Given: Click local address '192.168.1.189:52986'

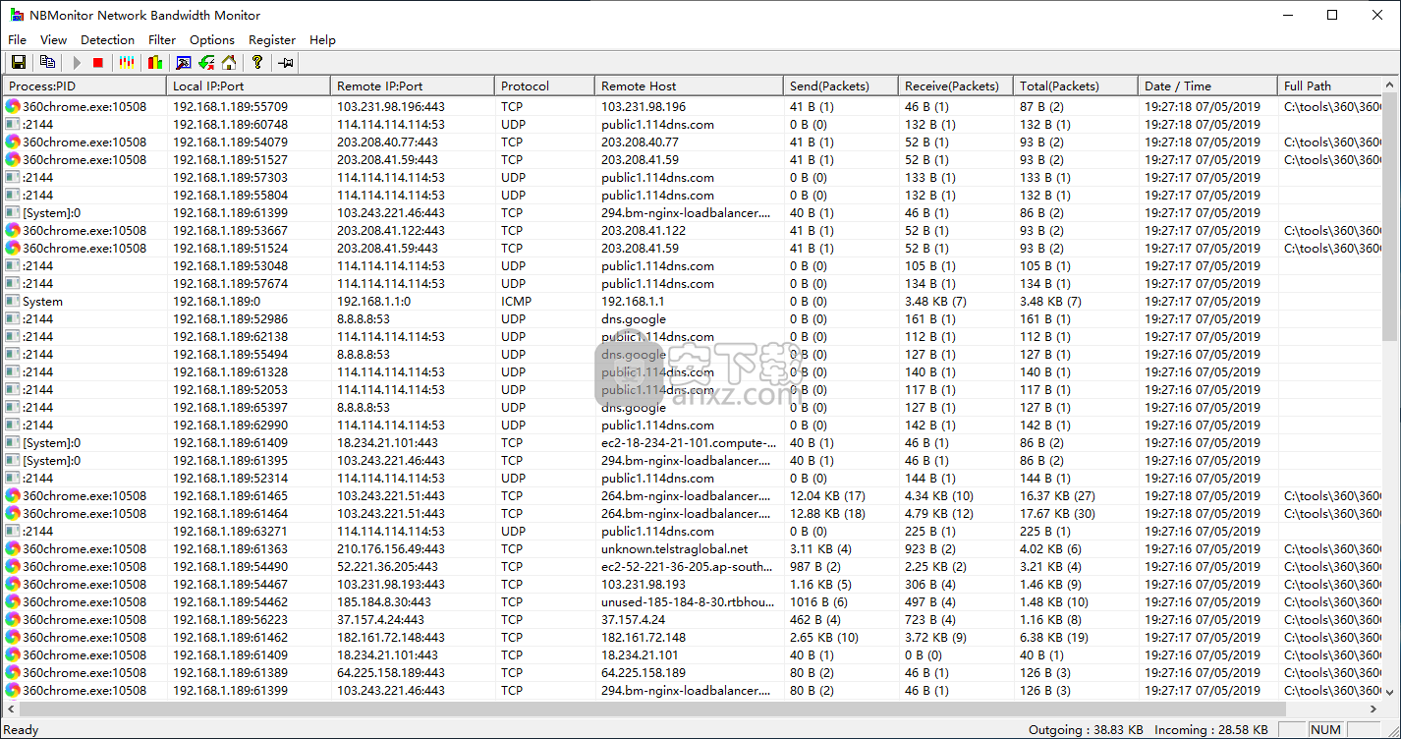Looking at the screenshot, I should 231,319.
